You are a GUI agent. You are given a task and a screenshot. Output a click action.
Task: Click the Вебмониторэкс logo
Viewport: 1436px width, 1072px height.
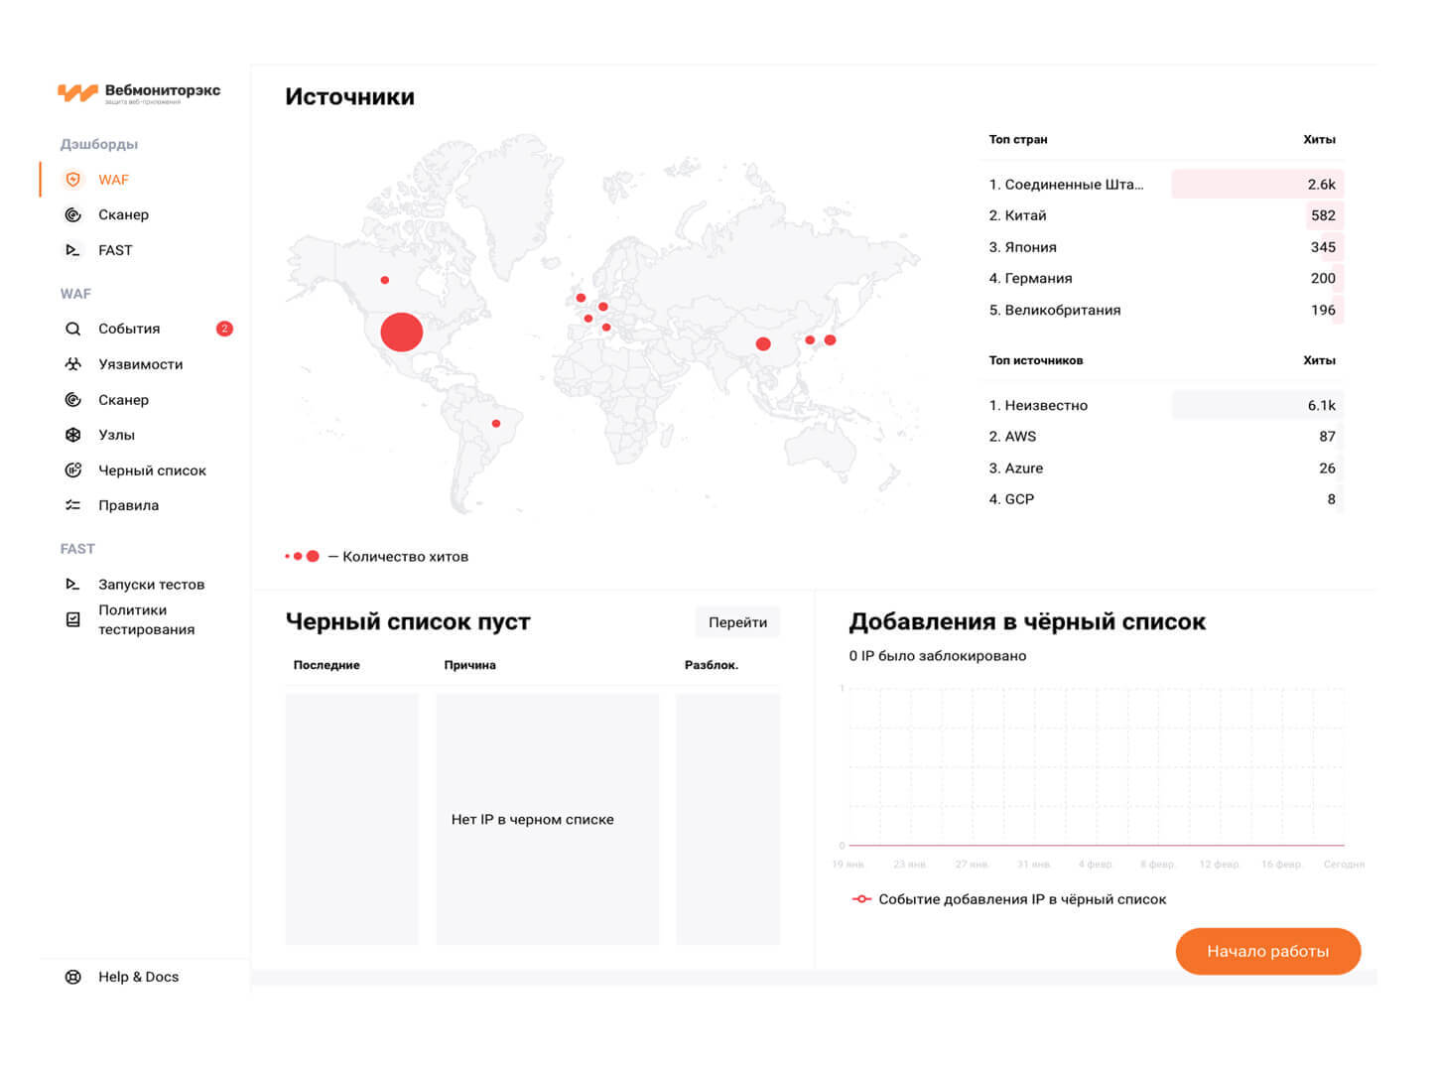click(x=139, y=93)
